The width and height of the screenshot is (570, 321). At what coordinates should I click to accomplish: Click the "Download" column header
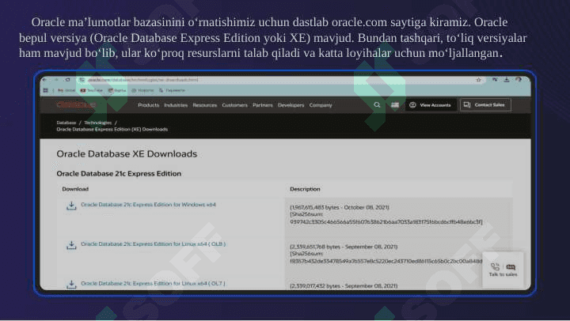point(75,189)
